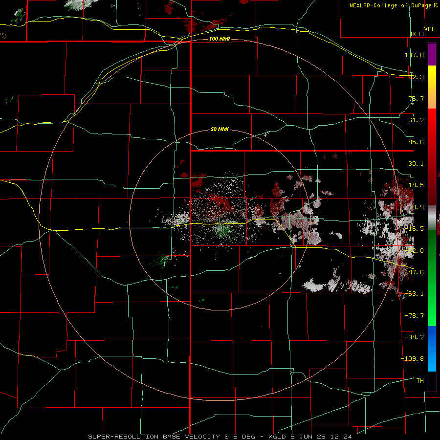This screenshot has height=440, width=440.
Task: Click the 100 NMI range ring label
Action: [x=220, y=39]
